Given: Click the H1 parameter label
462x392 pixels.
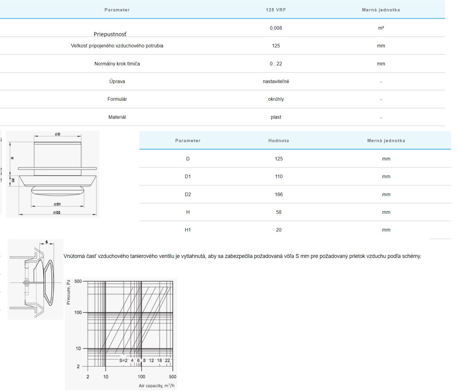Looking at the screenshot, I should 188,230.
